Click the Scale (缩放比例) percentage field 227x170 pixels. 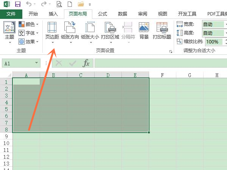[214, 42]
